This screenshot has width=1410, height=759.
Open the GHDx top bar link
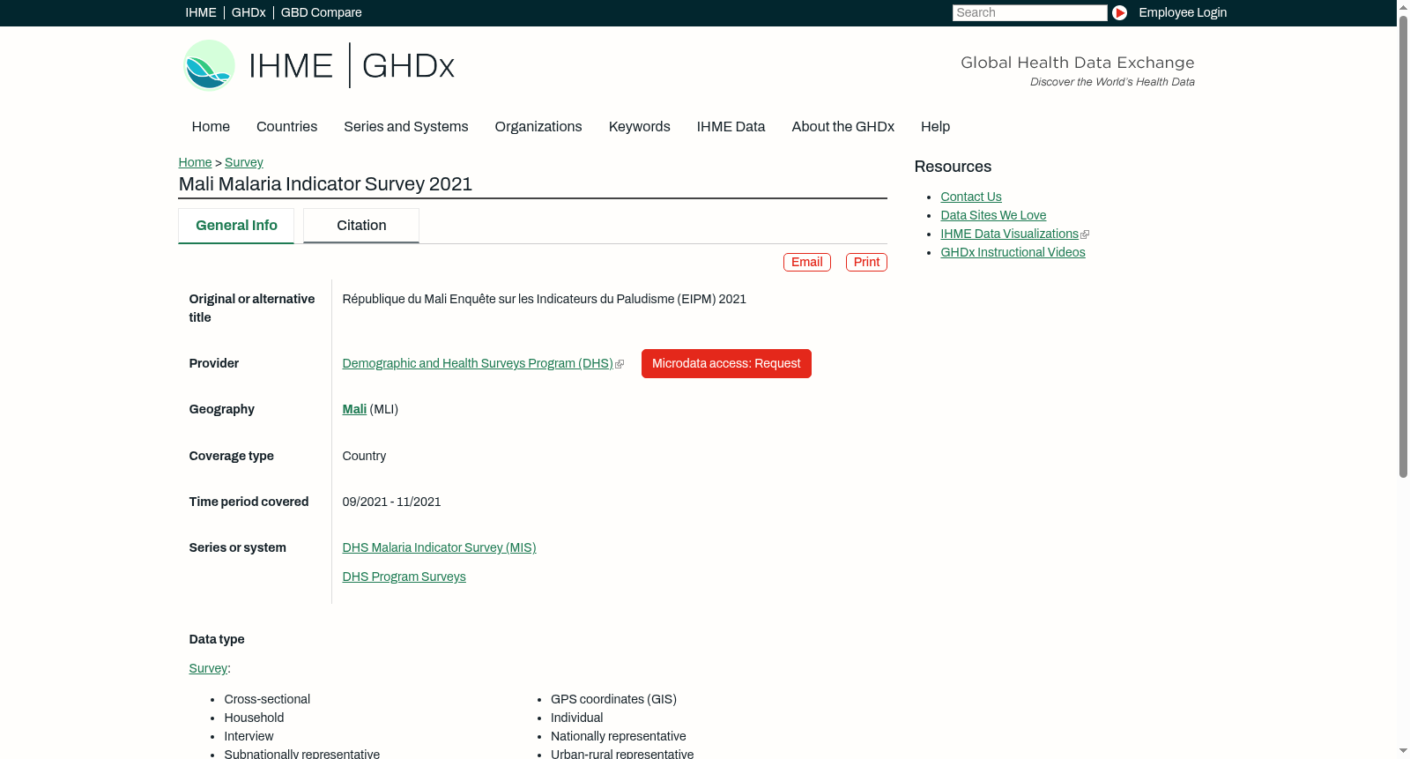[249, 12]
